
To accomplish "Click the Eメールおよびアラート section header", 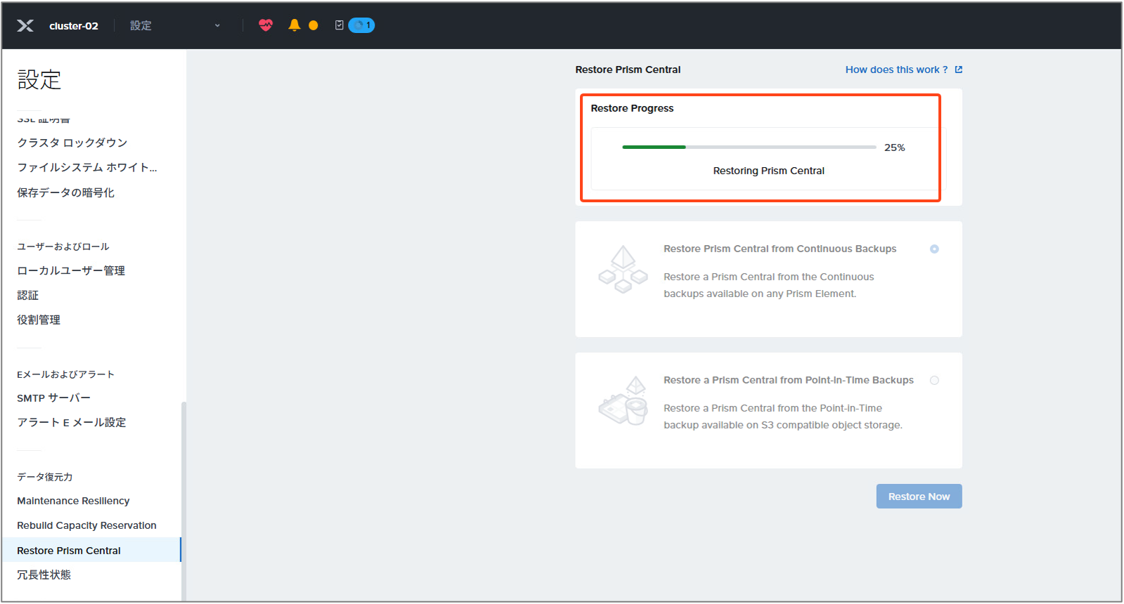I will (65, 374).
